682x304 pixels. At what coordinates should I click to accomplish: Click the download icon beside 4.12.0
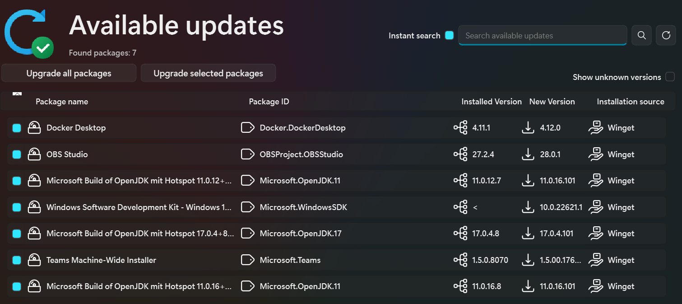(x=528, y=128)
